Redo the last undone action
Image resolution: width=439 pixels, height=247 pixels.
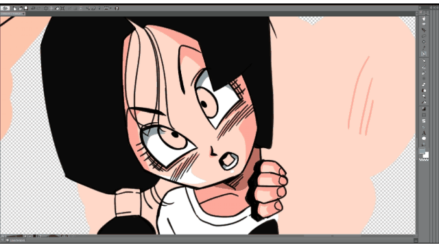[38, 8]
